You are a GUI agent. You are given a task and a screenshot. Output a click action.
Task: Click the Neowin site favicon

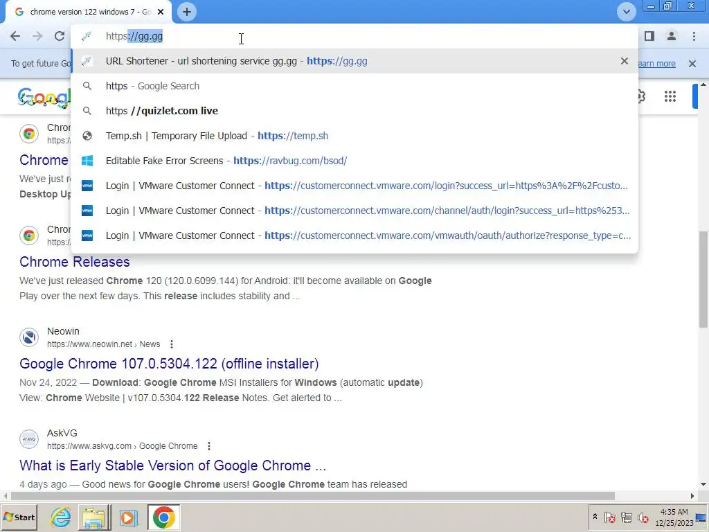[x=29, y=337]
